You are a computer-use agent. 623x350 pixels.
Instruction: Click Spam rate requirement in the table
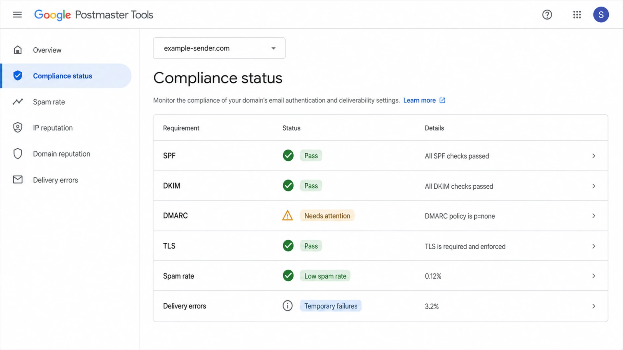pos(178,276)
